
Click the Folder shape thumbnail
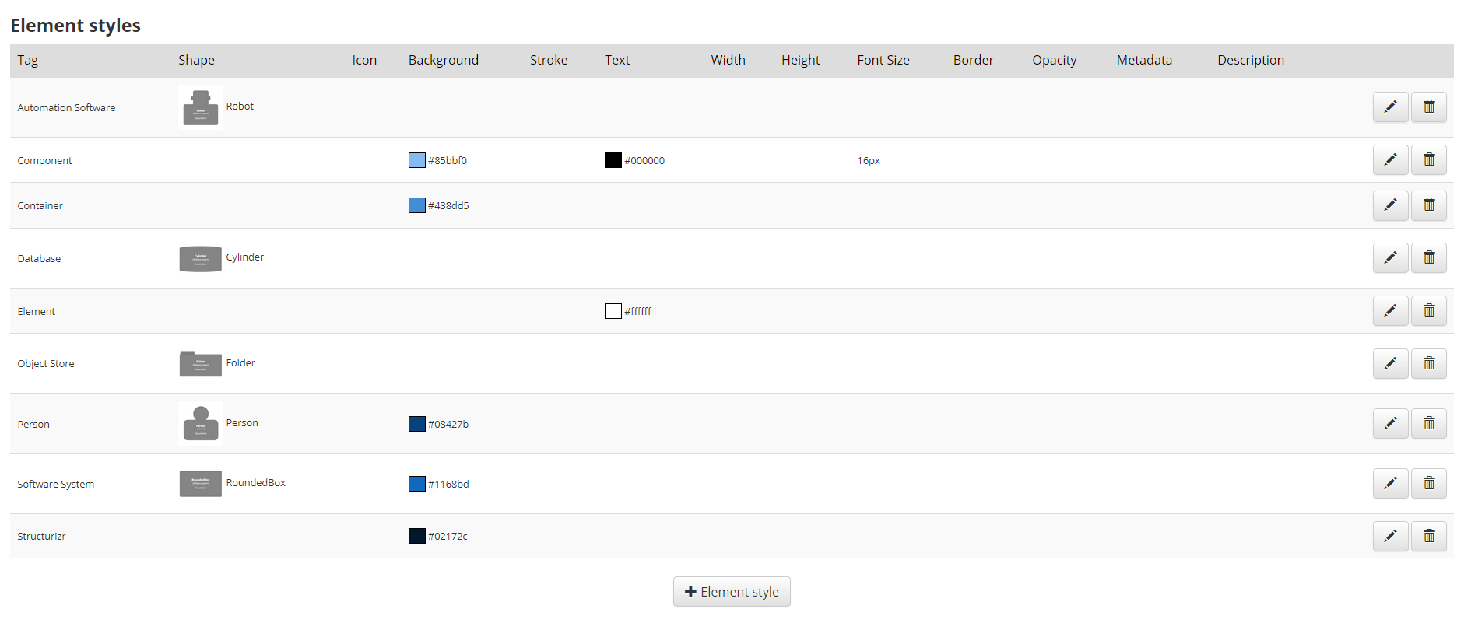click(x=201, y=363)
